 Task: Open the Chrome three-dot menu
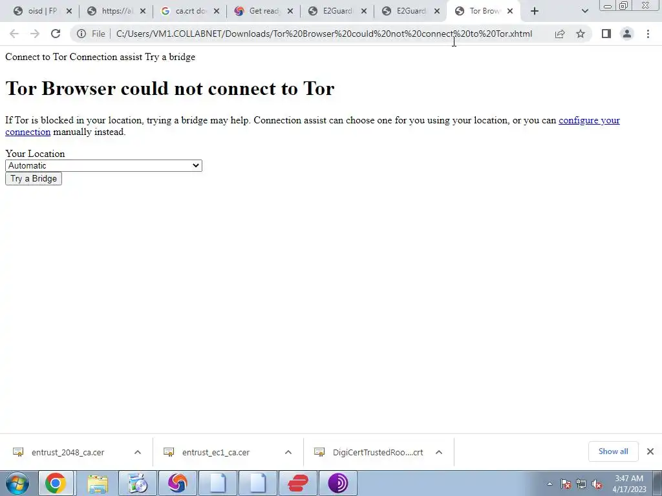click(x=648, y=34)
